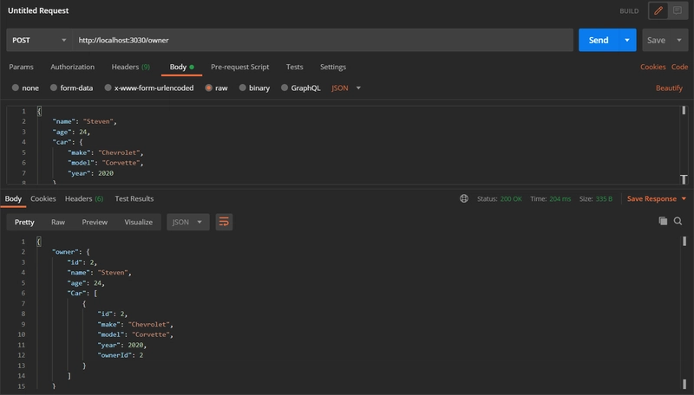The width and height of the screenshot is (694, 395).
Task: Copy the response with the copy icon
Action: pyautogui.click(x=663, y=221)
